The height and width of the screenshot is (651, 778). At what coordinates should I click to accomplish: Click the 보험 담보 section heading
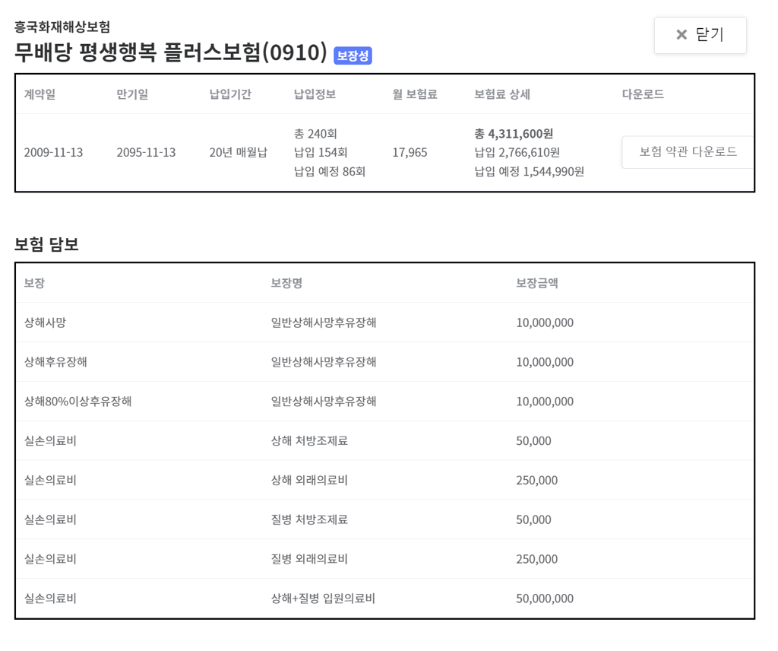[46, 244]
